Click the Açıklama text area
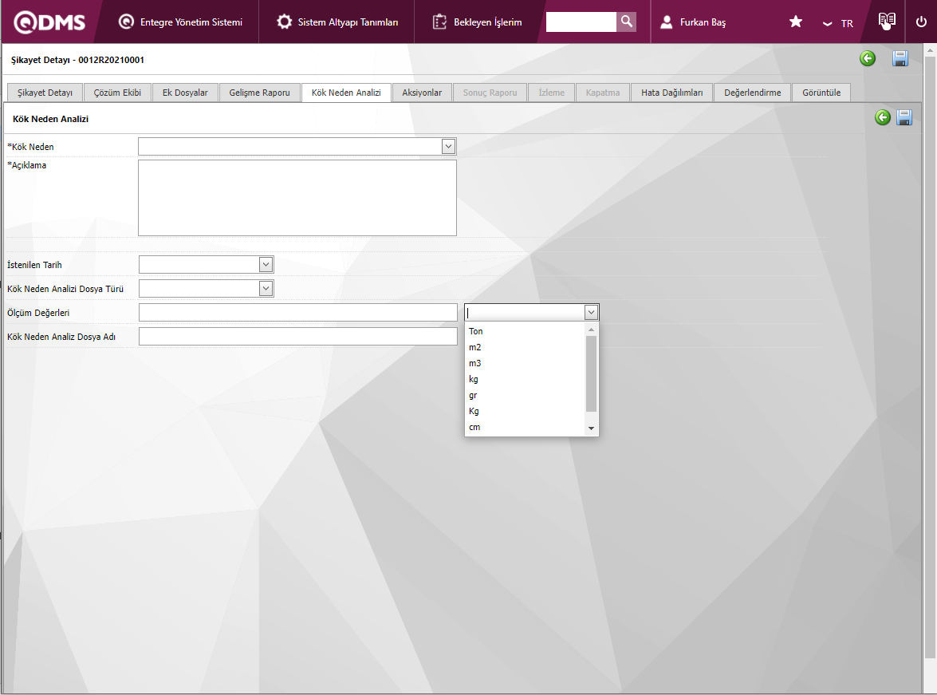 pyautogui.click(x=297, y=197)
